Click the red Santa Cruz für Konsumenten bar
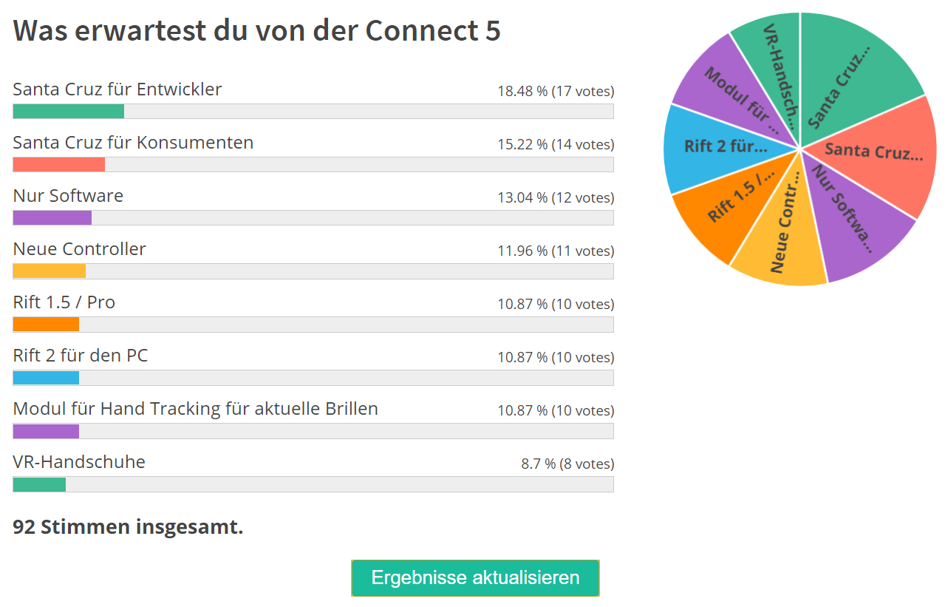This screenshot has width=948, height=607. click(x=59, y=164)
